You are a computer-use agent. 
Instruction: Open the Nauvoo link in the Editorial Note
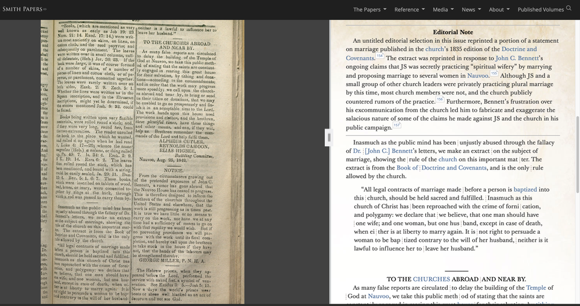pos(477,76)
